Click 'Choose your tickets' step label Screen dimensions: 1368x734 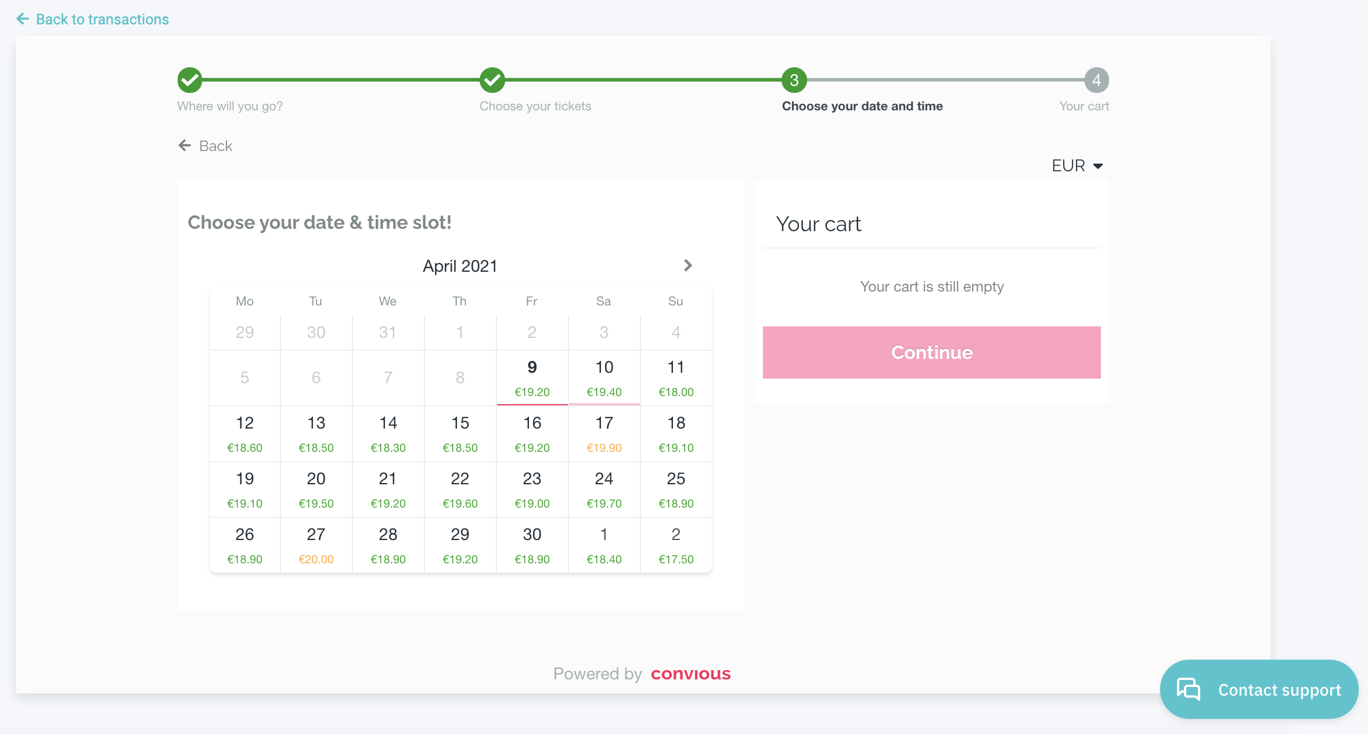[x=535, y=106]
